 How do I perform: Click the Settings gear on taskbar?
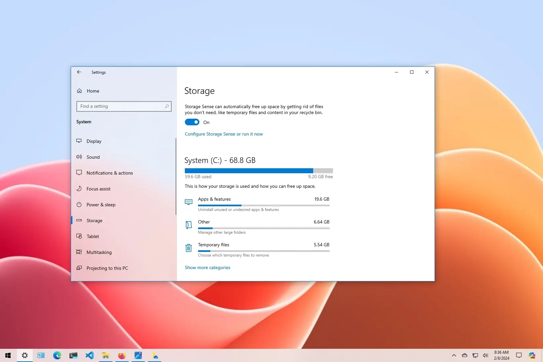(25, 355)
